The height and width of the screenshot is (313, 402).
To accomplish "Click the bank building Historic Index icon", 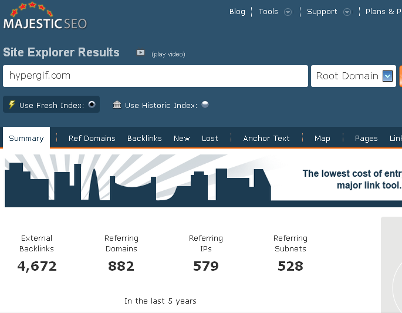I will (x=117, y=105).
